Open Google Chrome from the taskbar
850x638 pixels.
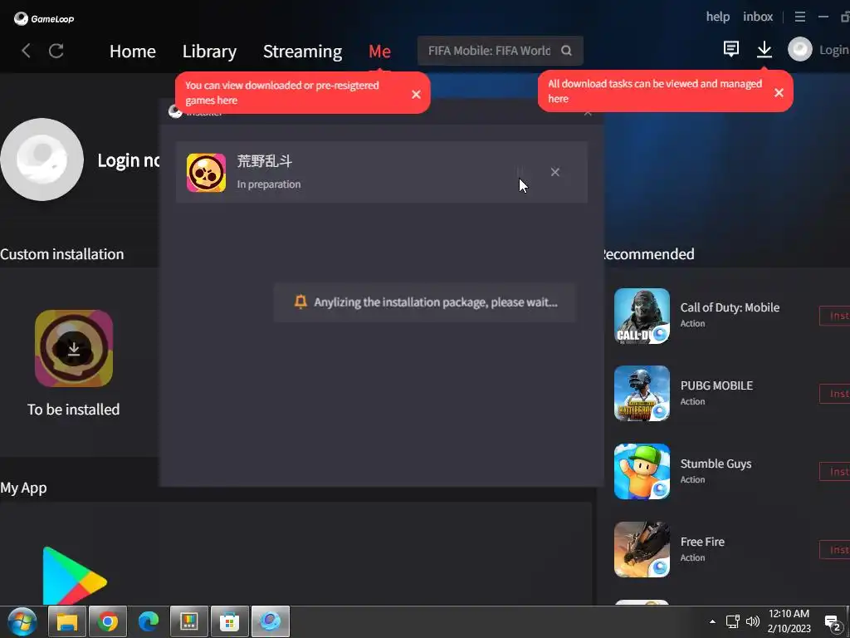[108, 621]
